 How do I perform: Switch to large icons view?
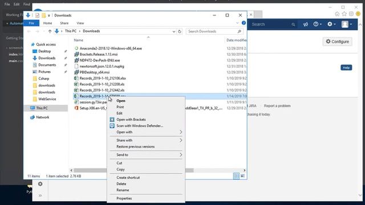point(242,176)
